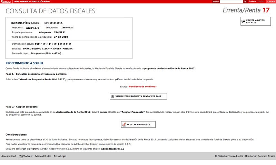Click the document icon on Visualizar button
This screenshot has height=165, width=276.
click(x=112, y=97)
